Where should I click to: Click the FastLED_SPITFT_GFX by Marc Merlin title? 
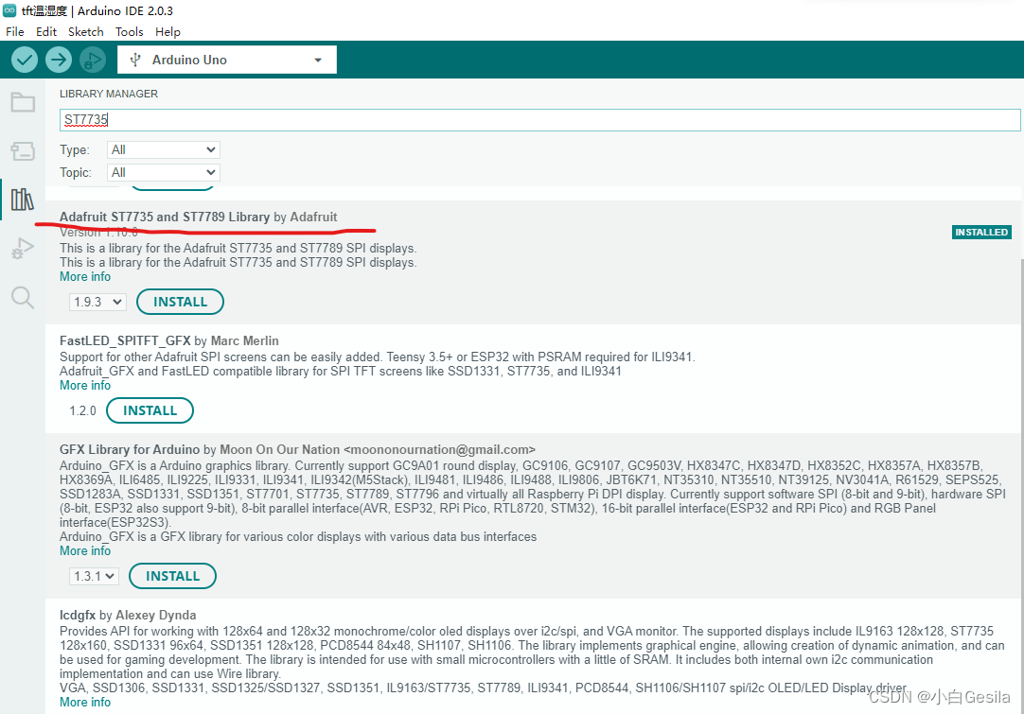coord(169,340)
